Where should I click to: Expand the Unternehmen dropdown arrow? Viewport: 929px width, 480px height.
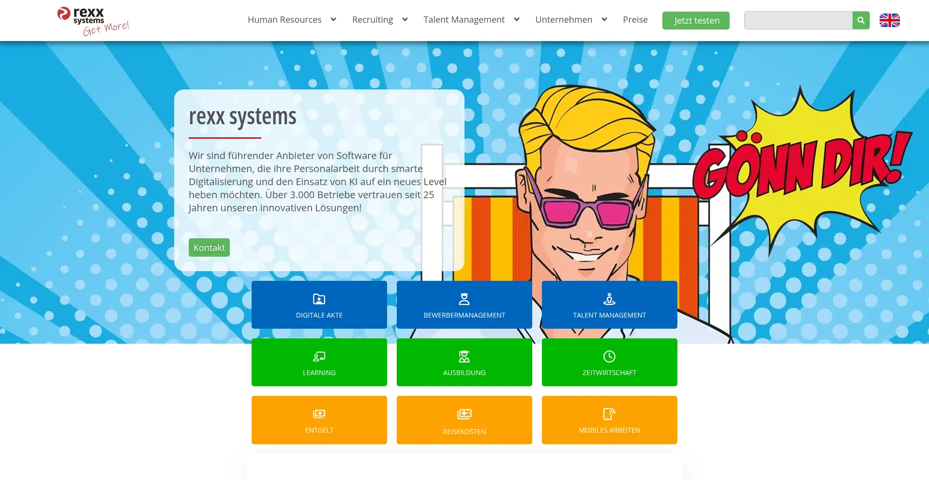pos(604,20)
